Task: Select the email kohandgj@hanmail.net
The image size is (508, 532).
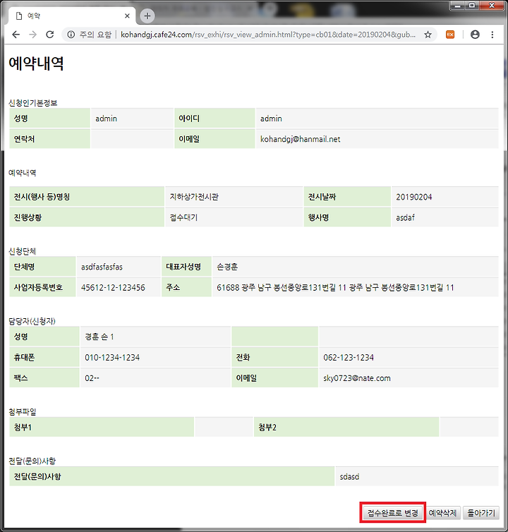Action: 300,139
